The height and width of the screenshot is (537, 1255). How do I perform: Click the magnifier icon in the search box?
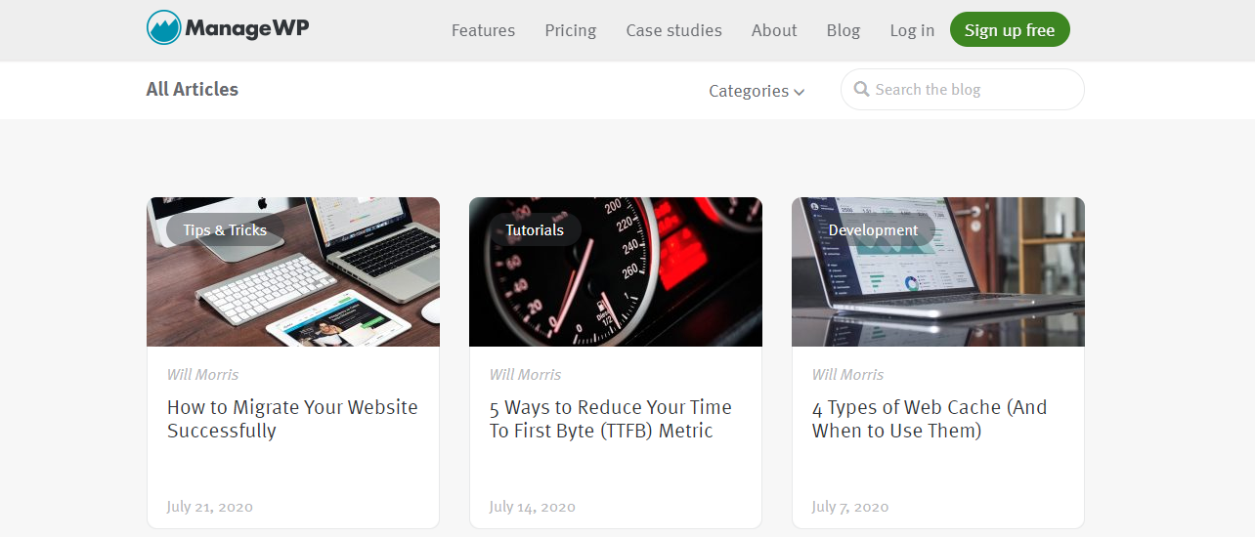point(861,89)
